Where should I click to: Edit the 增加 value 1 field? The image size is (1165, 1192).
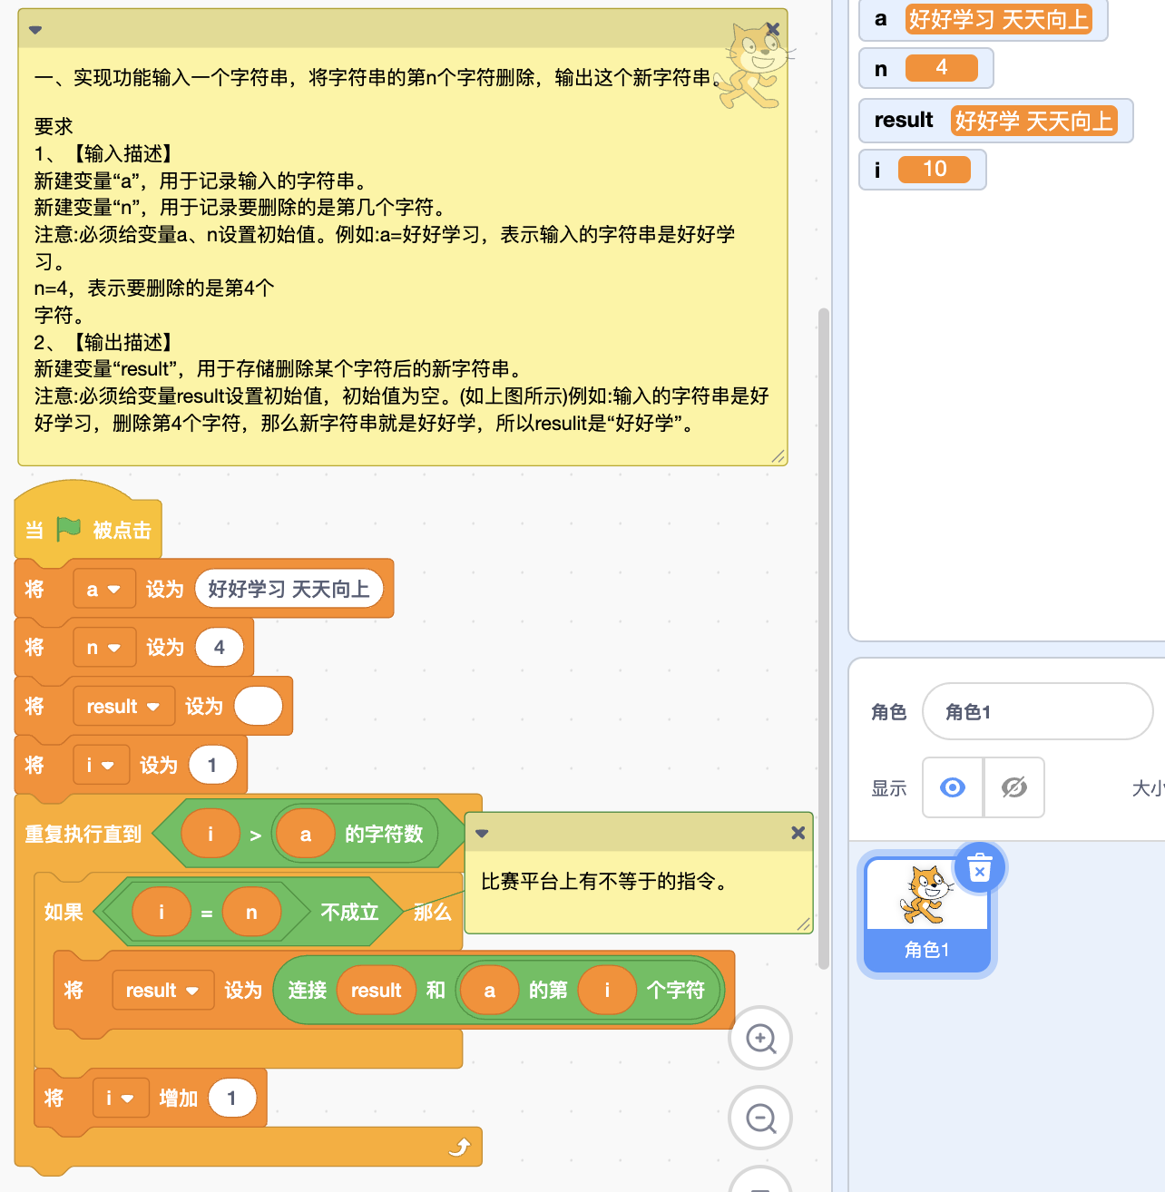point(232,1099)
